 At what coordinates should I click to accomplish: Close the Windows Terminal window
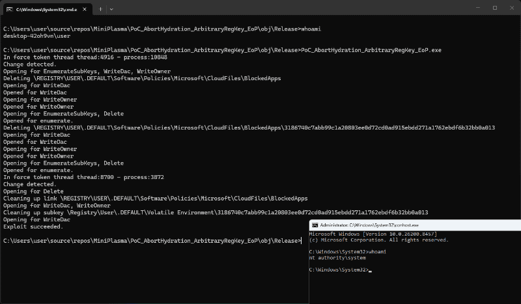pyautogui.click(x=512, y=8)
